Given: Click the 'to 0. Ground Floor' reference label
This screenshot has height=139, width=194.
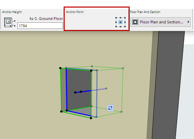Looking at the screenshot, I should coord(46,19).
